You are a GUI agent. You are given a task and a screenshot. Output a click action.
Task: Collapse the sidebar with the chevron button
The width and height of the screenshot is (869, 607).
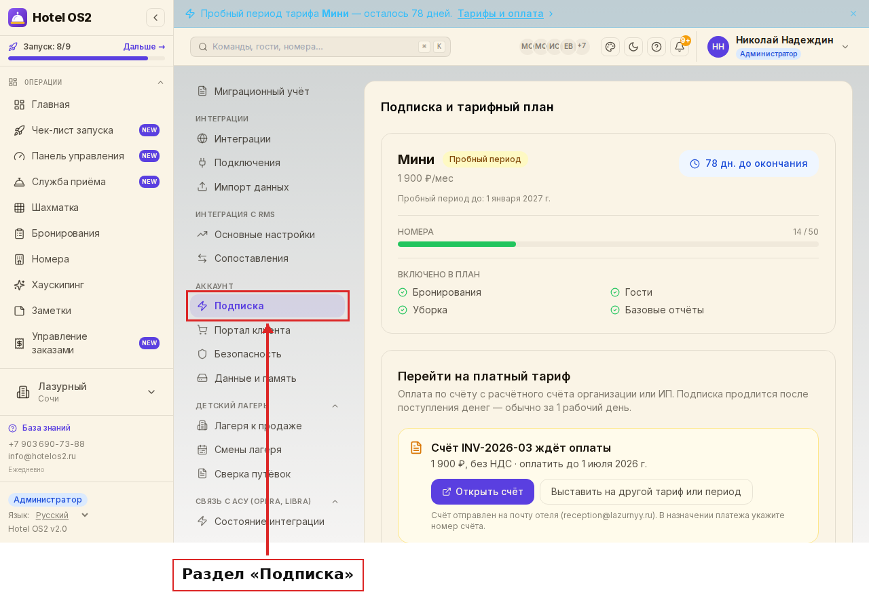point(155,18)
